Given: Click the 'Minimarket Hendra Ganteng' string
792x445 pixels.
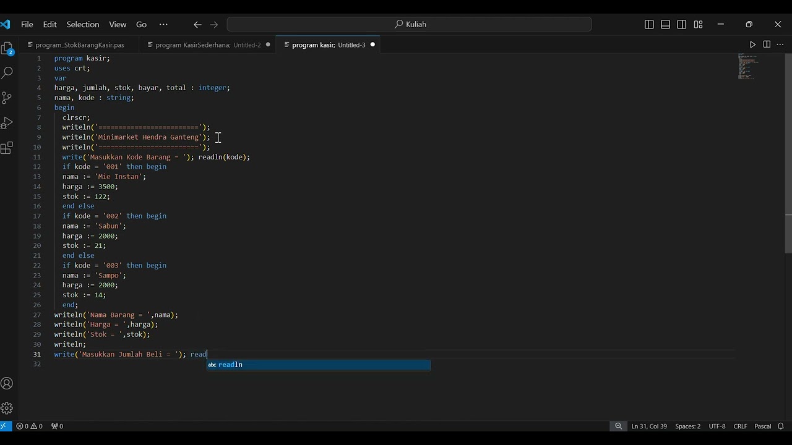Looking at the screenshot, I should point(148,137).
